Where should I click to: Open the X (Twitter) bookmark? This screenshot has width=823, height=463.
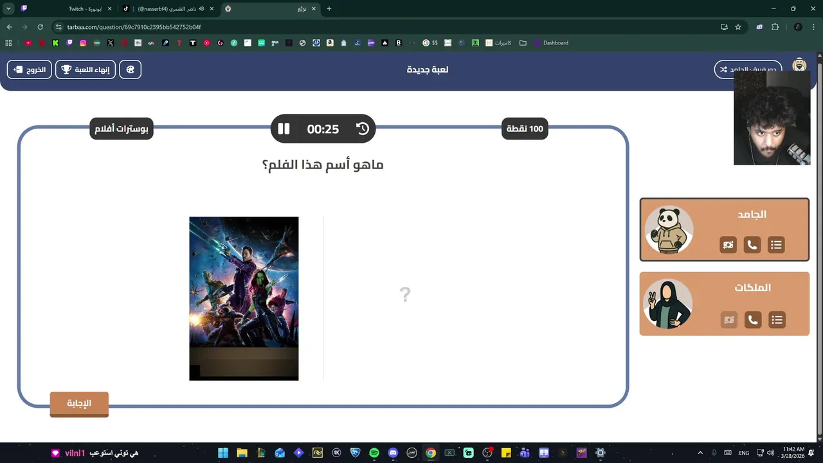(111, 43)
